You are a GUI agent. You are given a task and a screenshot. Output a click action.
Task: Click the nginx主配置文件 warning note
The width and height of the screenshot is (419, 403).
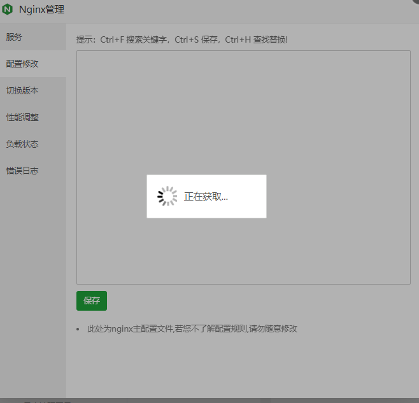192,329
